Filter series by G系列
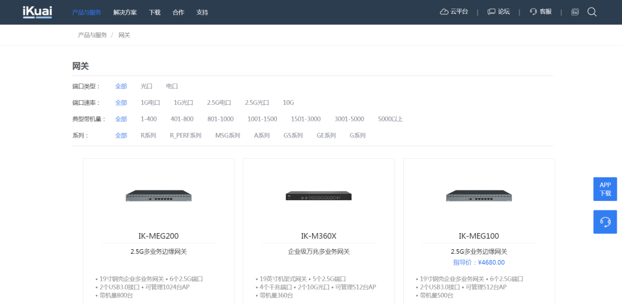Image resolution: width=622 pixels, height=305 pixels. [358, 135]
